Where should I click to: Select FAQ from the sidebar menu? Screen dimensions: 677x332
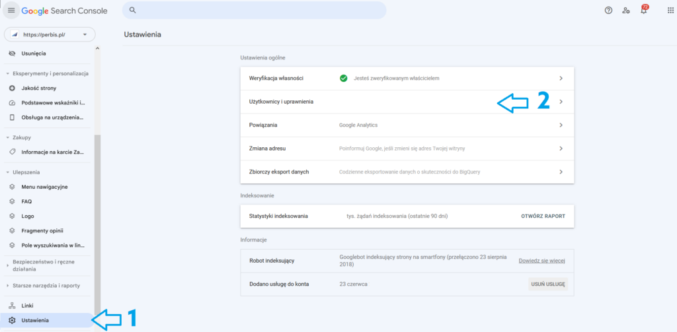(x=26, y=201)
